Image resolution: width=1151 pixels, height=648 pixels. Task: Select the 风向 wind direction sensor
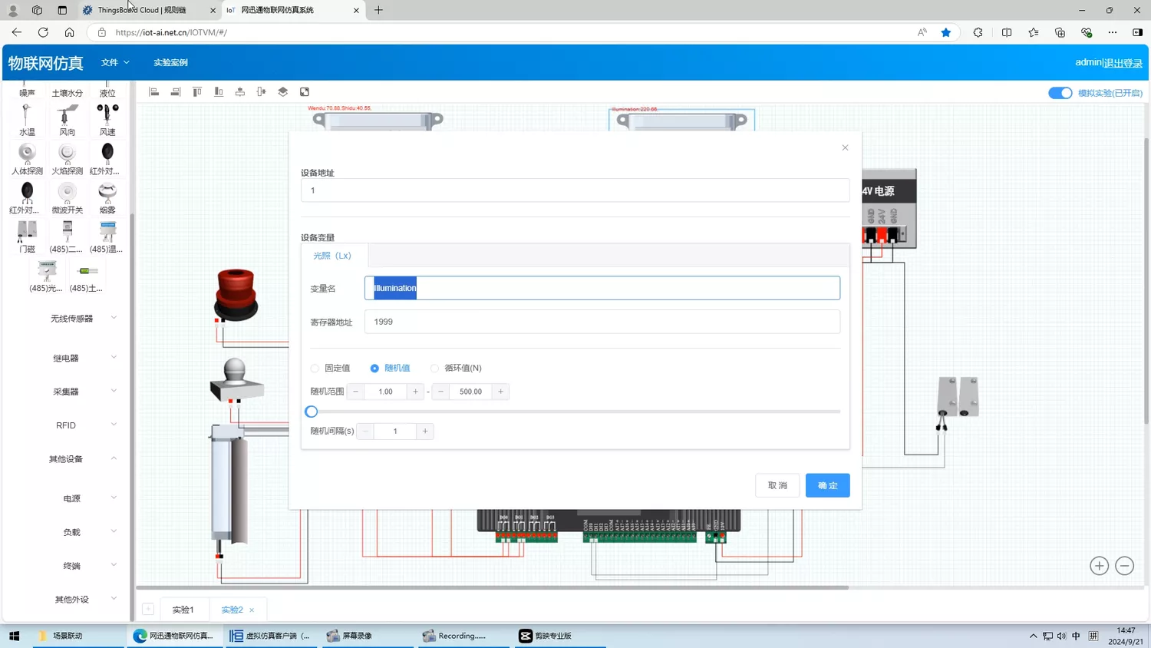(x=67, y=119)
